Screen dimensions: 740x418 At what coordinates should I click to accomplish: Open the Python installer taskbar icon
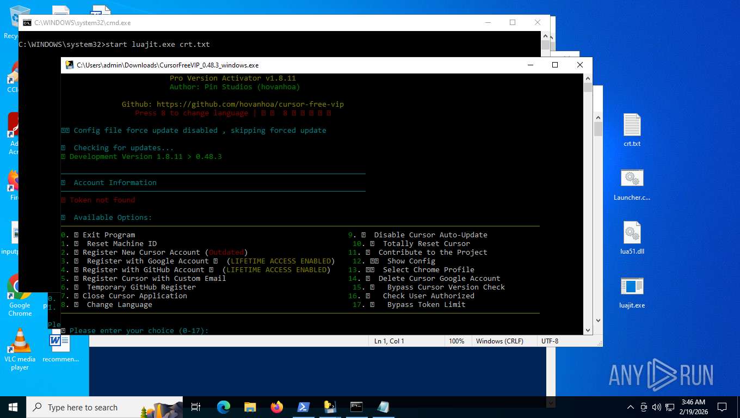click(x=330, y=407)
